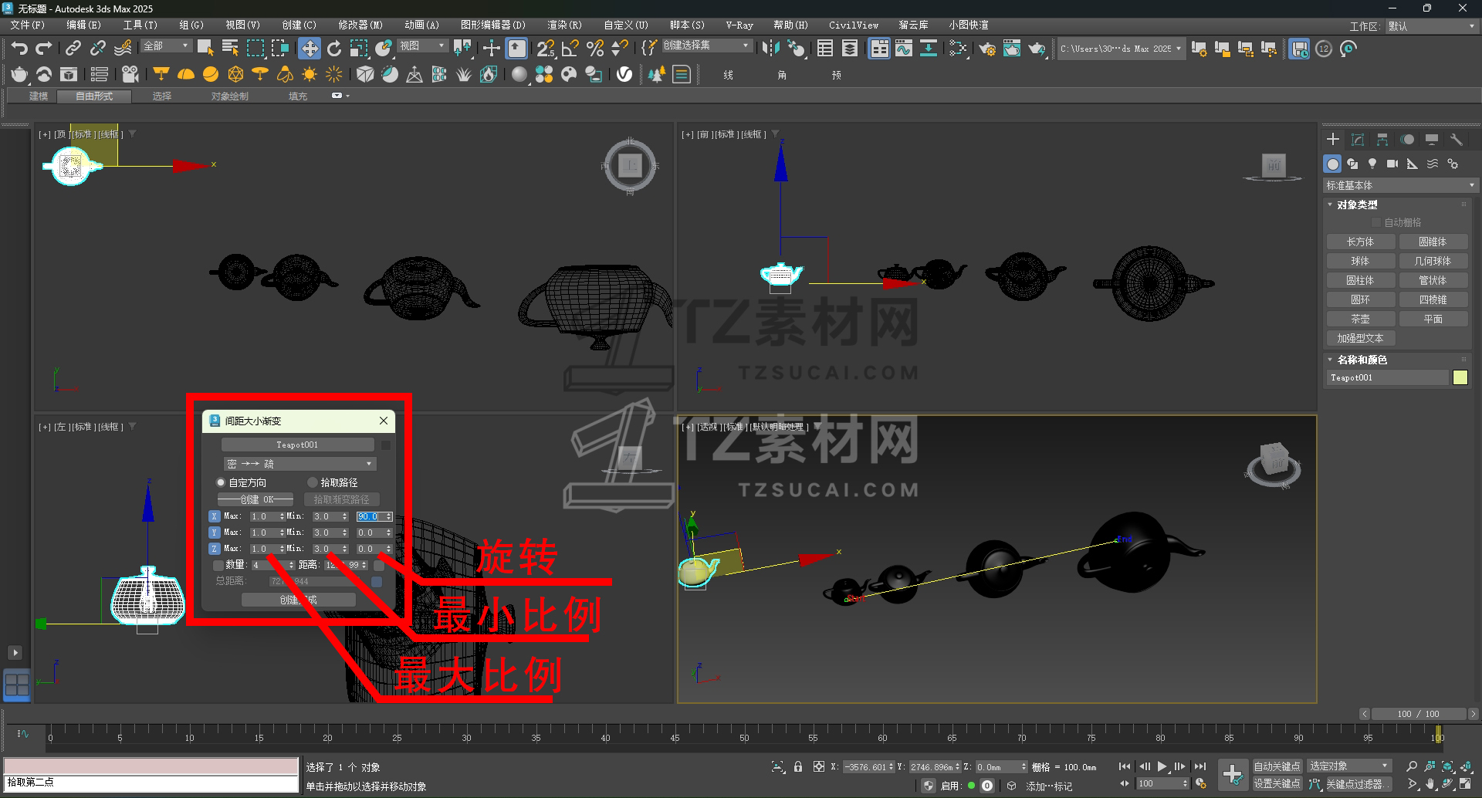Click the Undo arrow icon
The image size is (1482, 798).
point(19,49)
